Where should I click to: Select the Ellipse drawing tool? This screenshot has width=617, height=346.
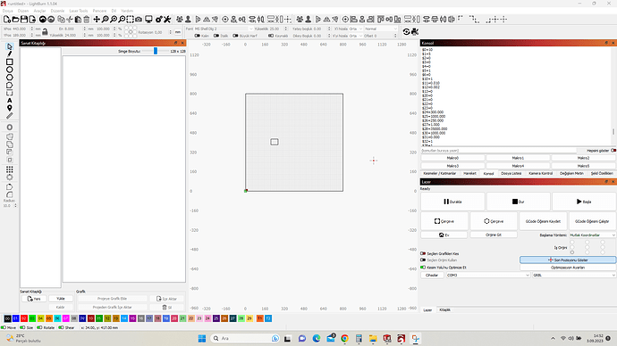(10, 70)
